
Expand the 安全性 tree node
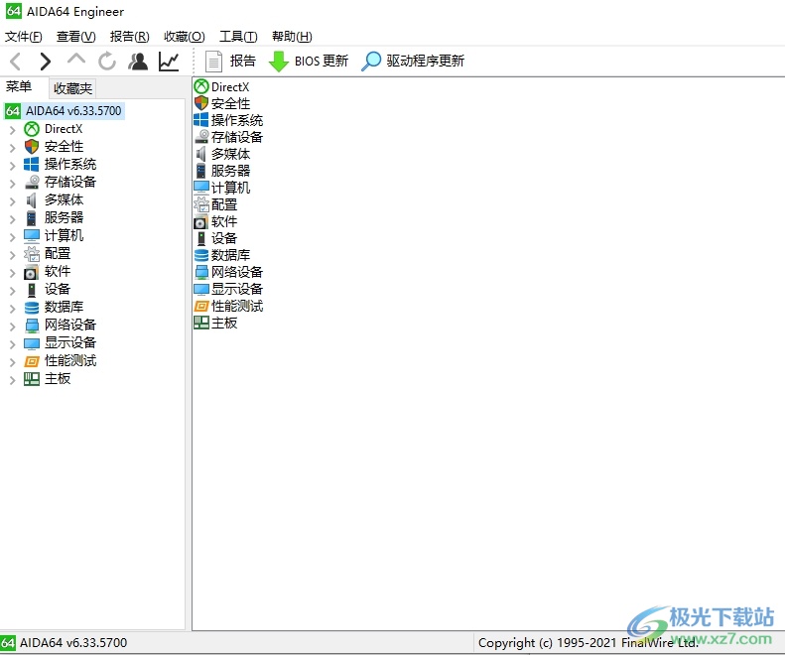[13, 147]
